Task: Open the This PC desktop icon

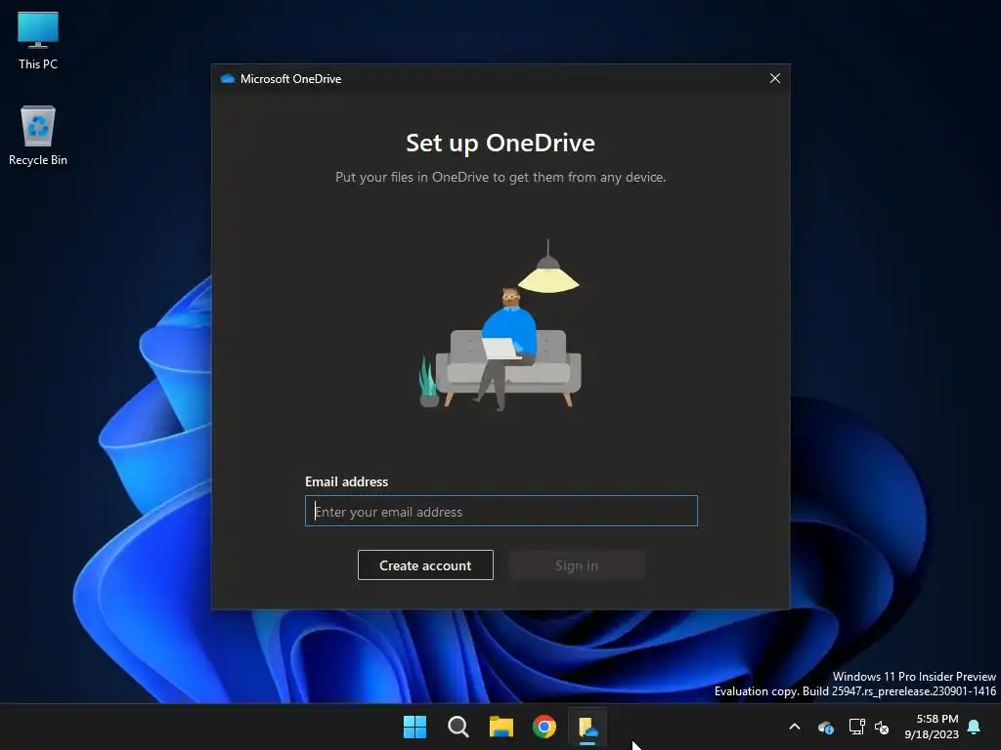Action: click(x=38, y=40)
